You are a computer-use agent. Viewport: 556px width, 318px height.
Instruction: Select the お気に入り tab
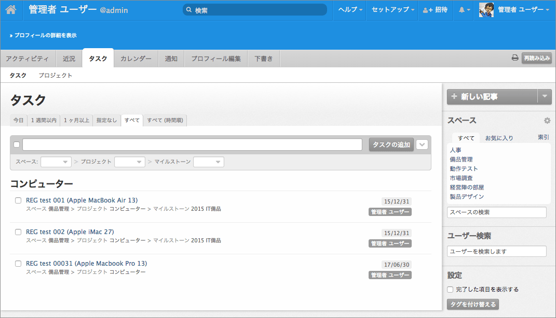click(499, 138)
